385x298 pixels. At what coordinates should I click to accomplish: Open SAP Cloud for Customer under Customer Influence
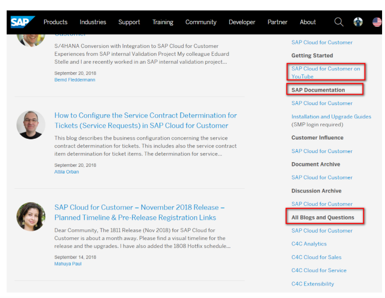point(322,151)
